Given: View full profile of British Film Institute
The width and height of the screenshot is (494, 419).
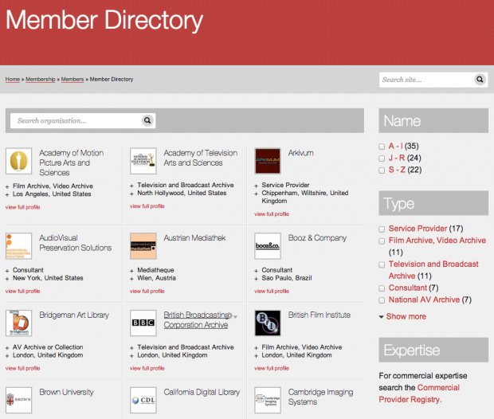Looking at the screenshot, I should click(272, 368).
